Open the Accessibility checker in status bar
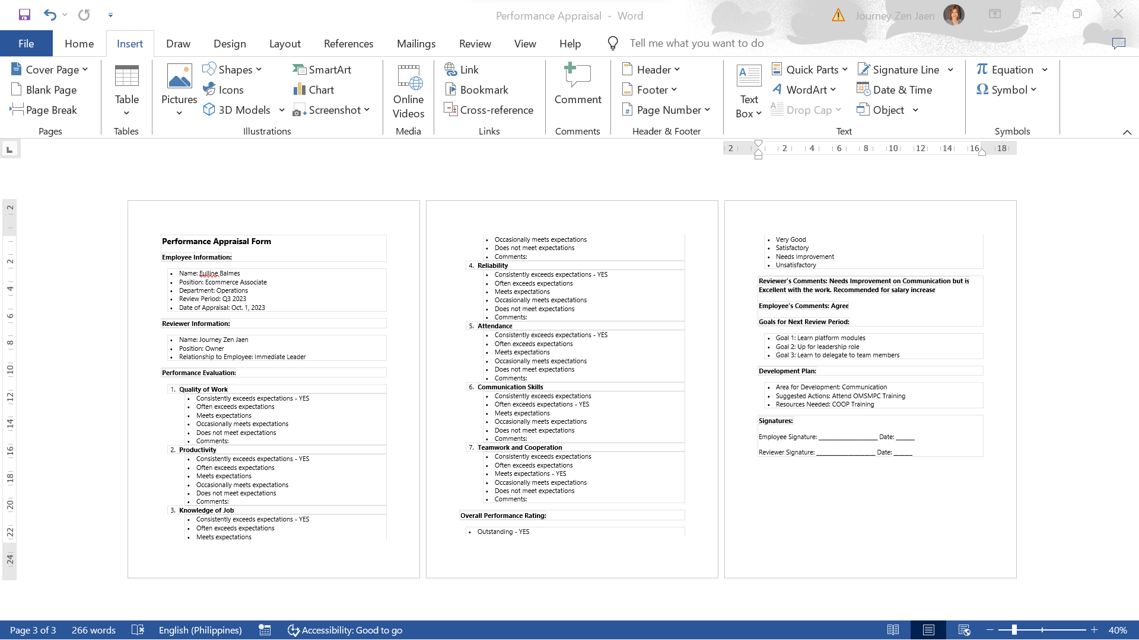Image resolution: width=1139 pixels, height=640 pixels. [345, 631]
